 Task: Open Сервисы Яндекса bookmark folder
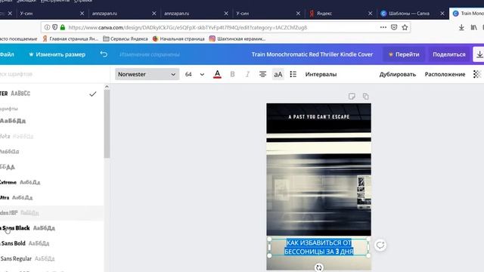click(x=126, y=39)
